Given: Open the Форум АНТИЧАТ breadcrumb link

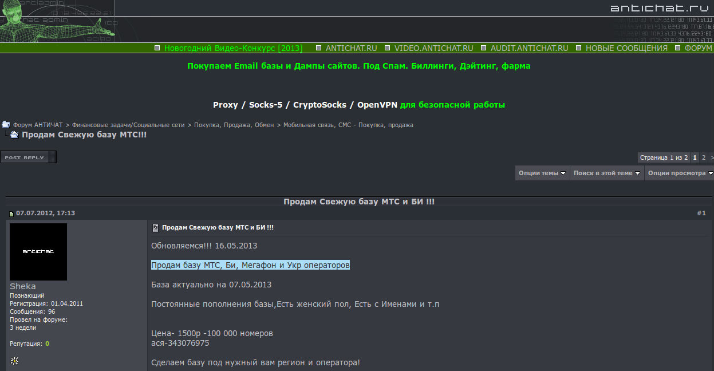Looking at the screenshot, I should tap(38, 125).
